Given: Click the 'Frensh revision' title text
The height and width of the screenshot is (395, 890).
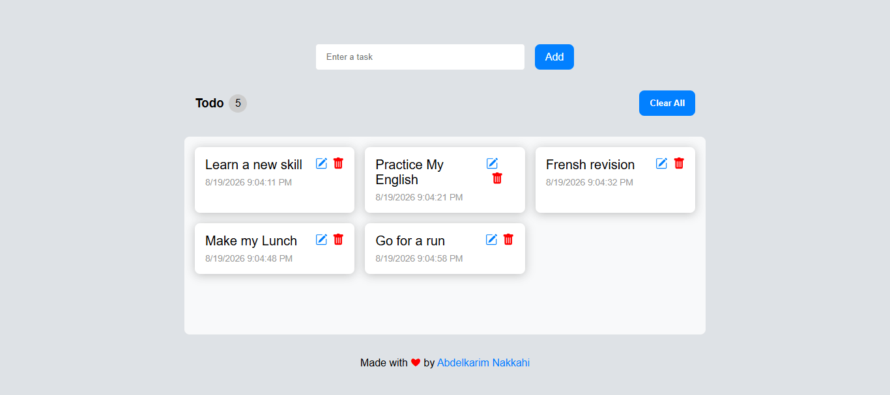Looking at the screenshot, I should tap(590, 165).
